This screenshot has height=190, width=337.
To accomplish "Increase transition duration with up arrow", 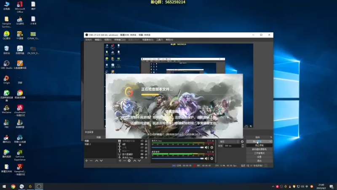I will pyautogui.click(x=243, y=145).
